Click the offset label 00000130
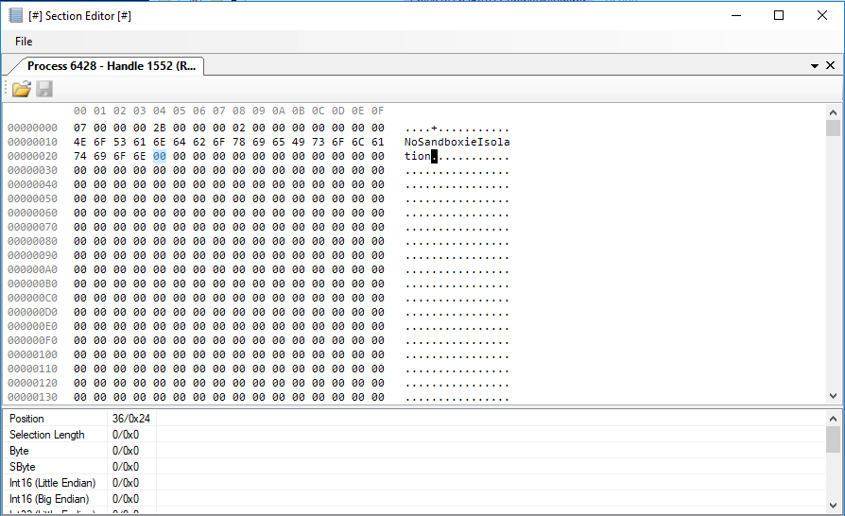 32,397
